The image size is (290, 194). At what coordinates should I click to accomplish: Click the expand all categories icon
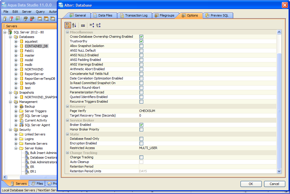pyautogui.click(x=92, y=25)
